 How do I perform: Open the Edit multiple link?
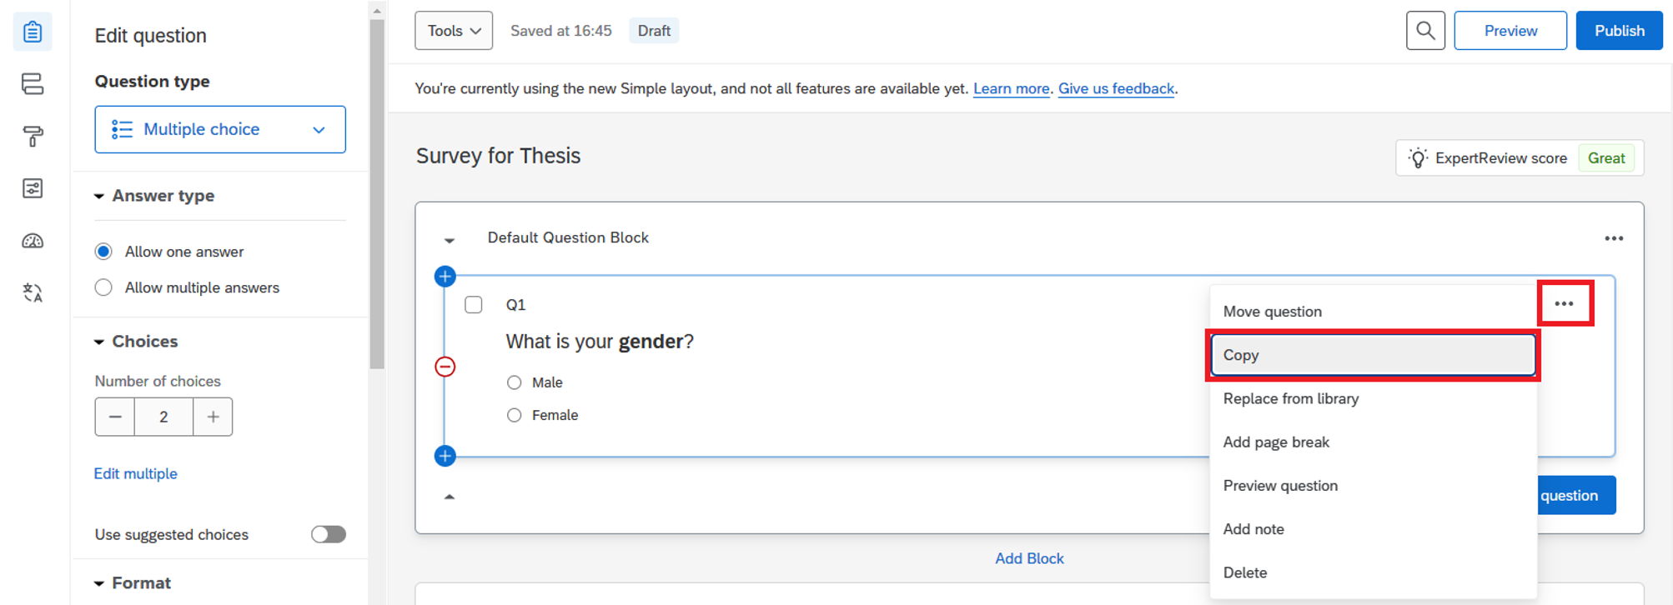[135, 473]
